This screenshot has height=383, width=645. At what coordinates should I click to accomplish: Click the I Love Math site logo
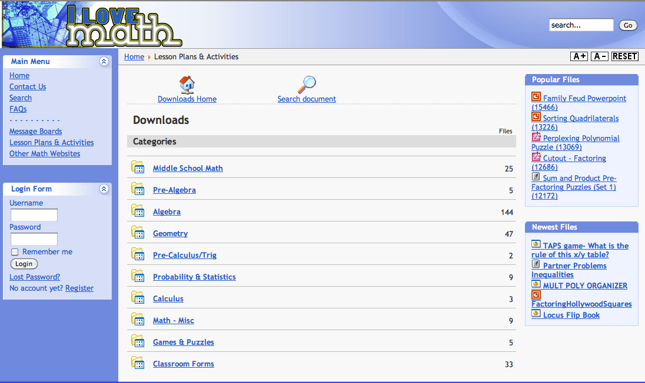(124, 26)
